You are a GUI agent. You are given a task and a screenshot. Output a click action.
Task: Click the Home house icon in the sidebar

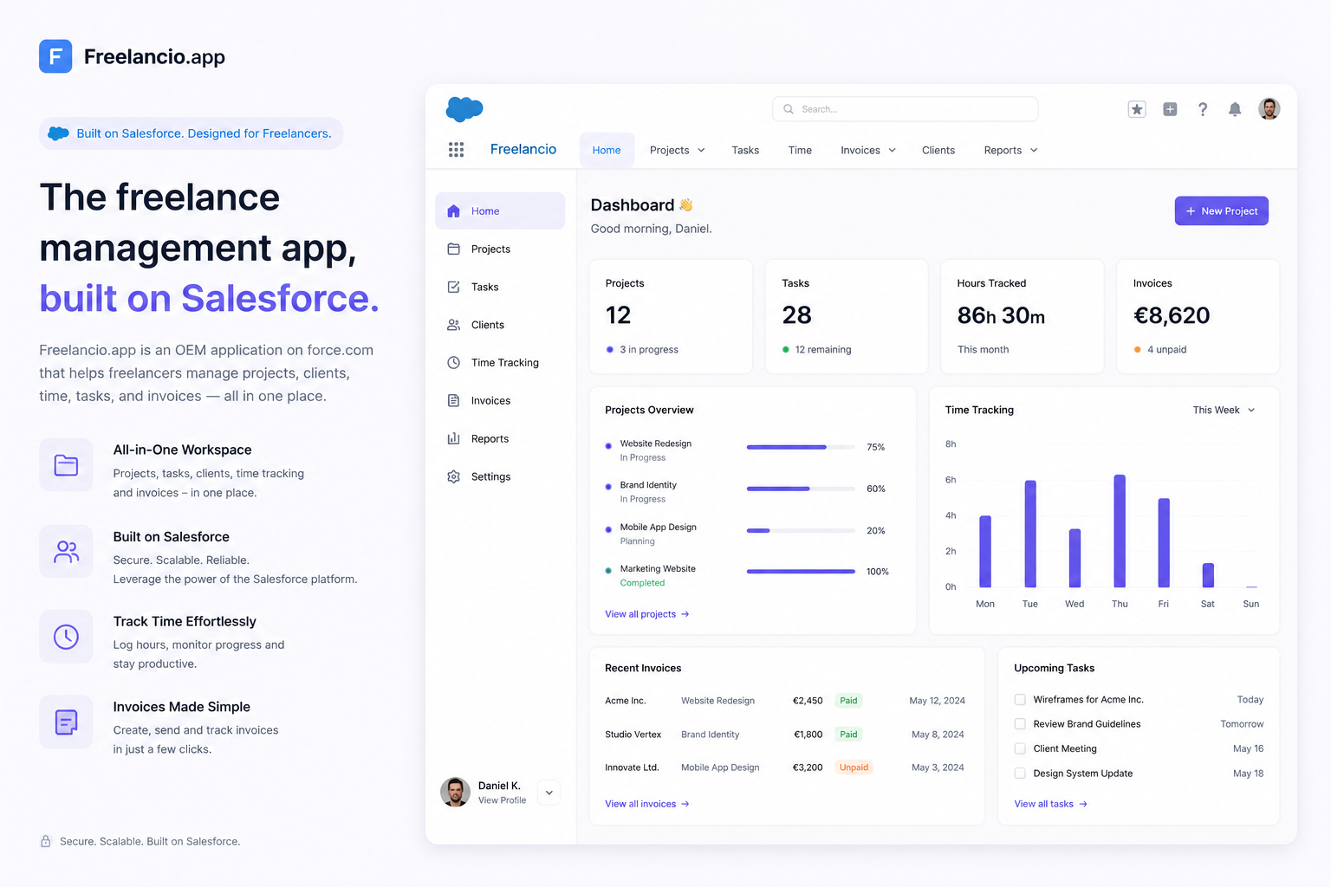pyautogui.click(x=453, y=210)
